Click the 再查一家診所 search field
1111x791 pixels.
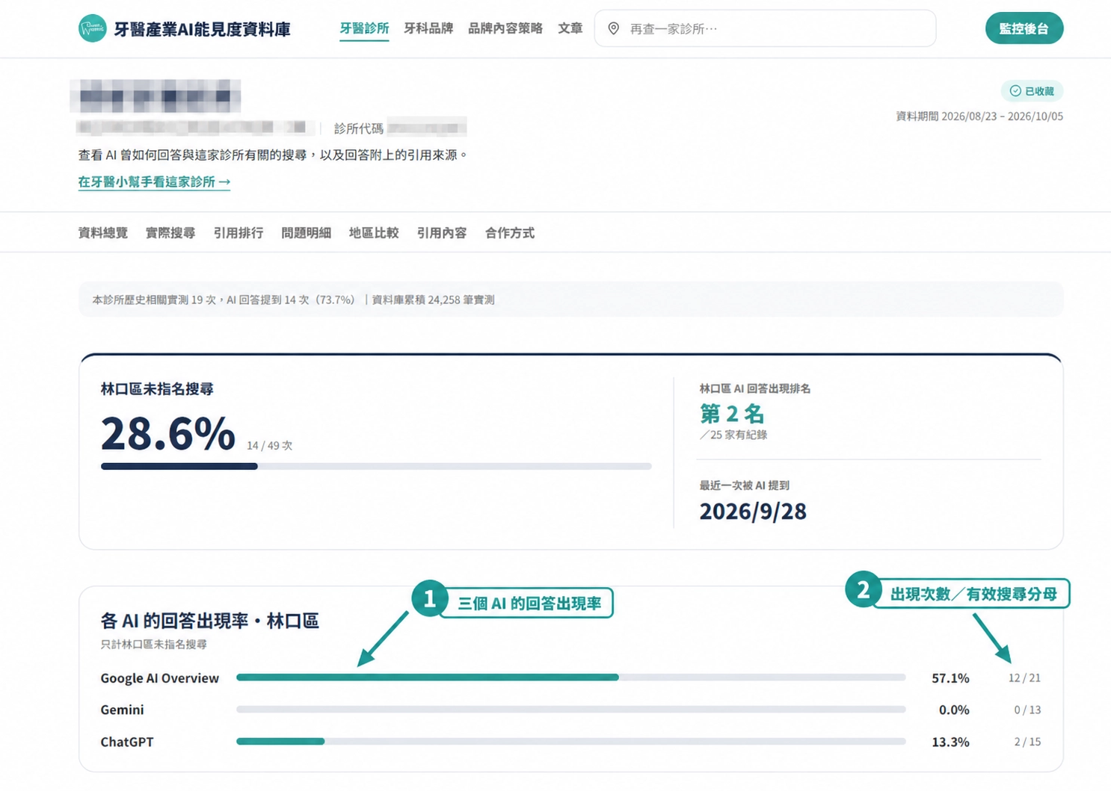(765, 28)
